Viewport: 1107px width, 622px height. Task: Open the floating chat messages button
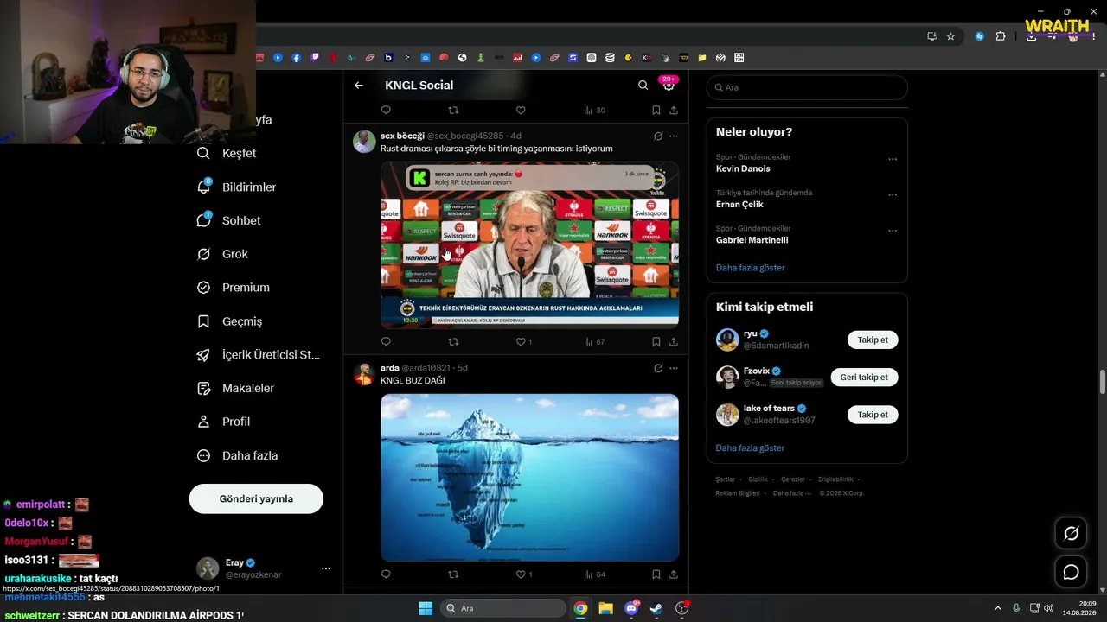coord(1071,572)
